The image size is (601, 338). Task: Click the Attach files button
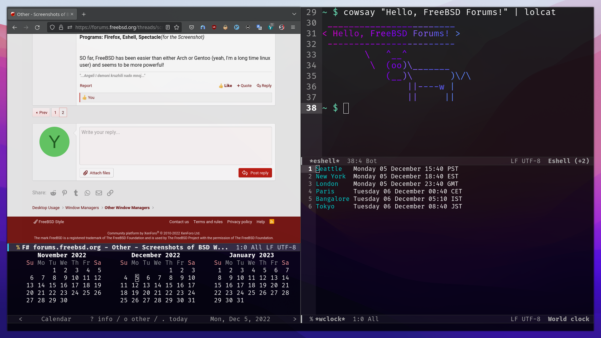point(96,173)
